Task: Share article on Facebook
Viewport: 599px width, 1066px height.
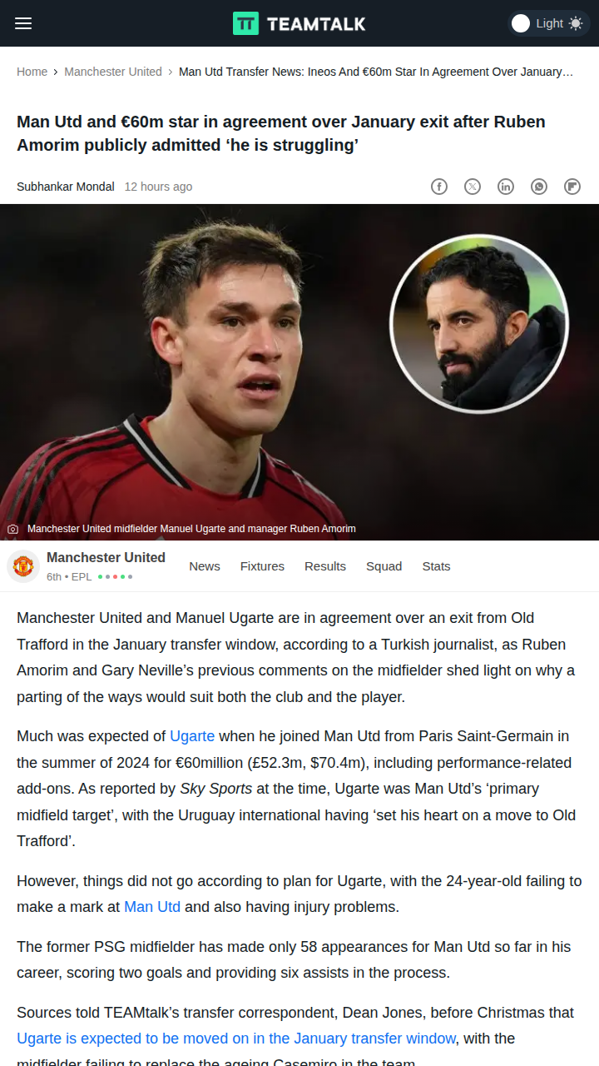Action: (439, 187)
